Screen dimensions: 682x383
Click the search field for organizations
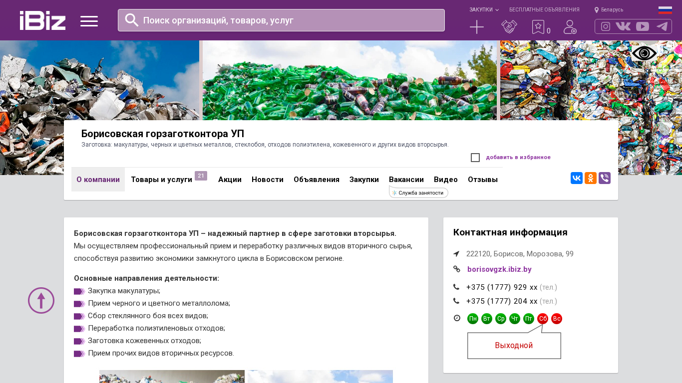[281, 20]
